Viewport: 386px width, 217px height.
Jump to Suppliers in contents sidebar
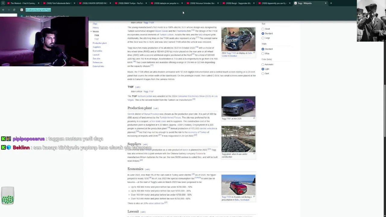coord(97,47)
